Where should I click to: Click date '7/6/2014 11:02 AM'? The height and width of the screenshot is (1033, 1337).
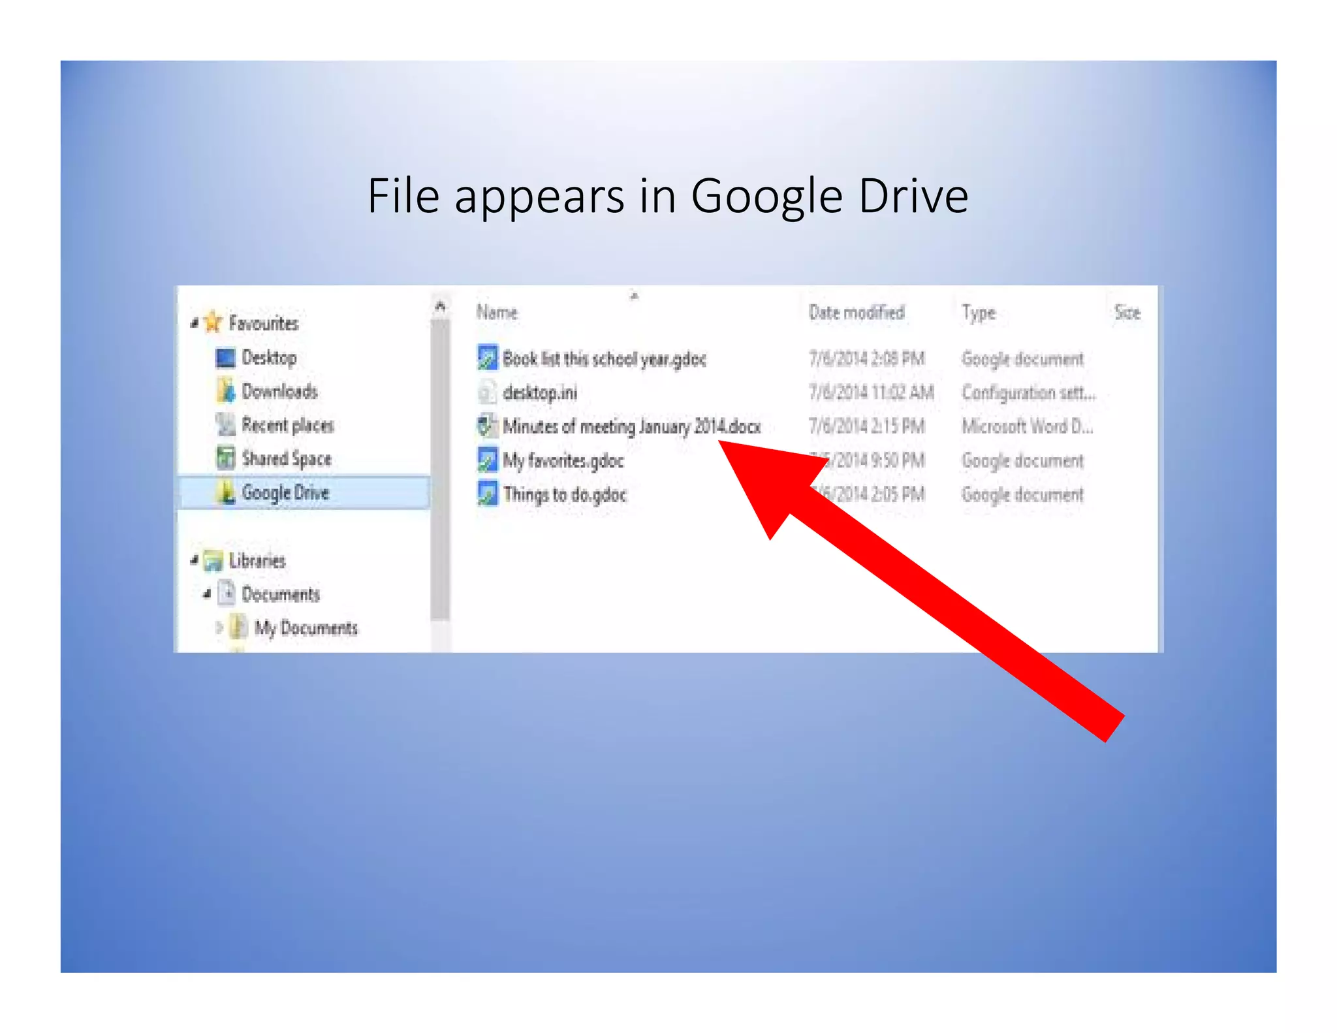(x=872, y=392)
